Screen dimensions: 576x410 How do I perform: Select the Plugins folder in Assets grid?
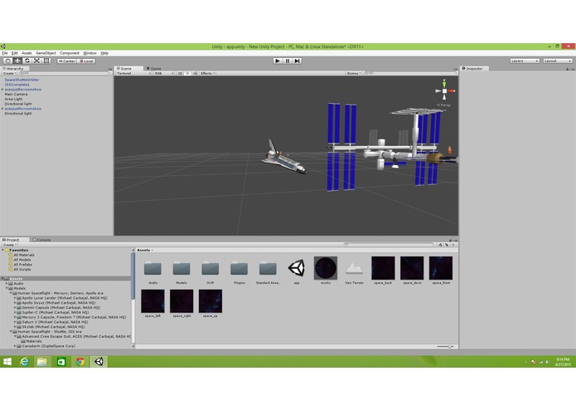point(240,268)
